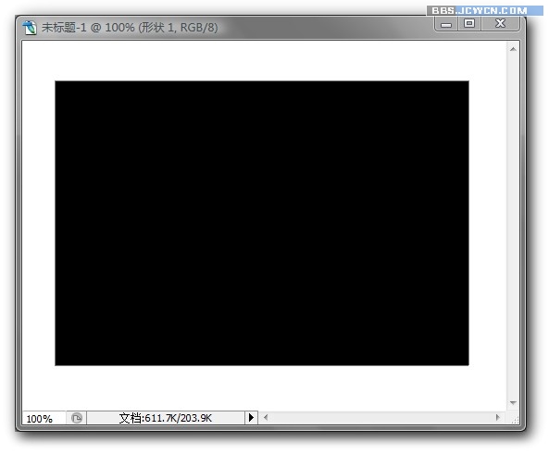Viewport: 549px width, 454px height.
Task: Click the Photoshop document icon in title bar
Action: point(30,28)
